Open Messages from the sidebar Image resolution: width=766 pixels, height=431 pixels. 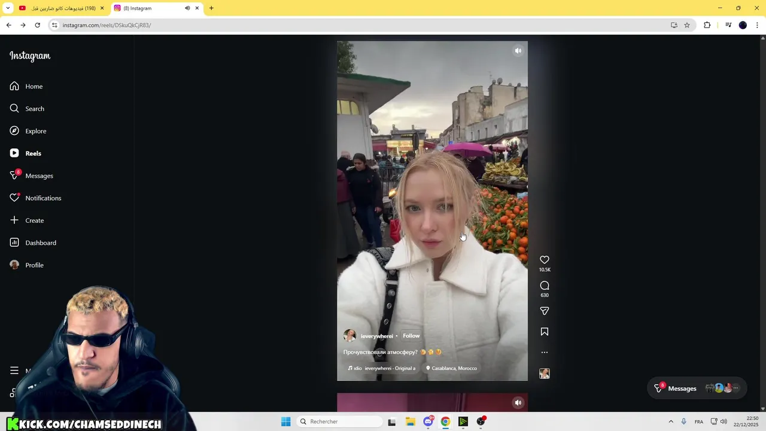tap(31, 175)
